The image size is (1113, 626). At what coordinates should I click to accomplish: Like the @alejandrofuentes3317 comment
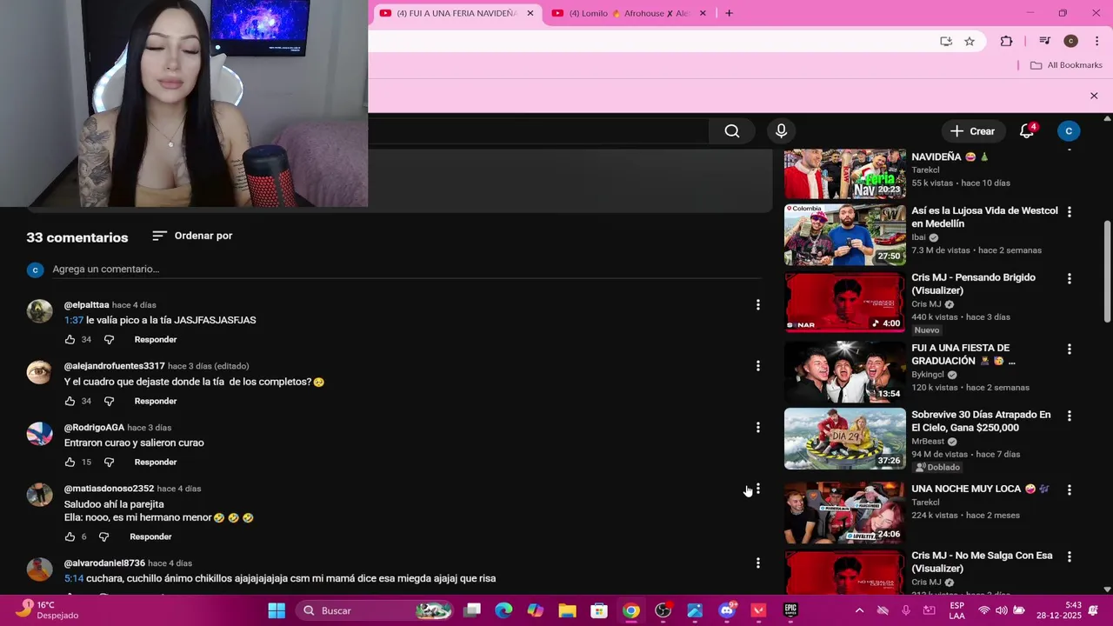pyautogui.click(x=70, y=402)
